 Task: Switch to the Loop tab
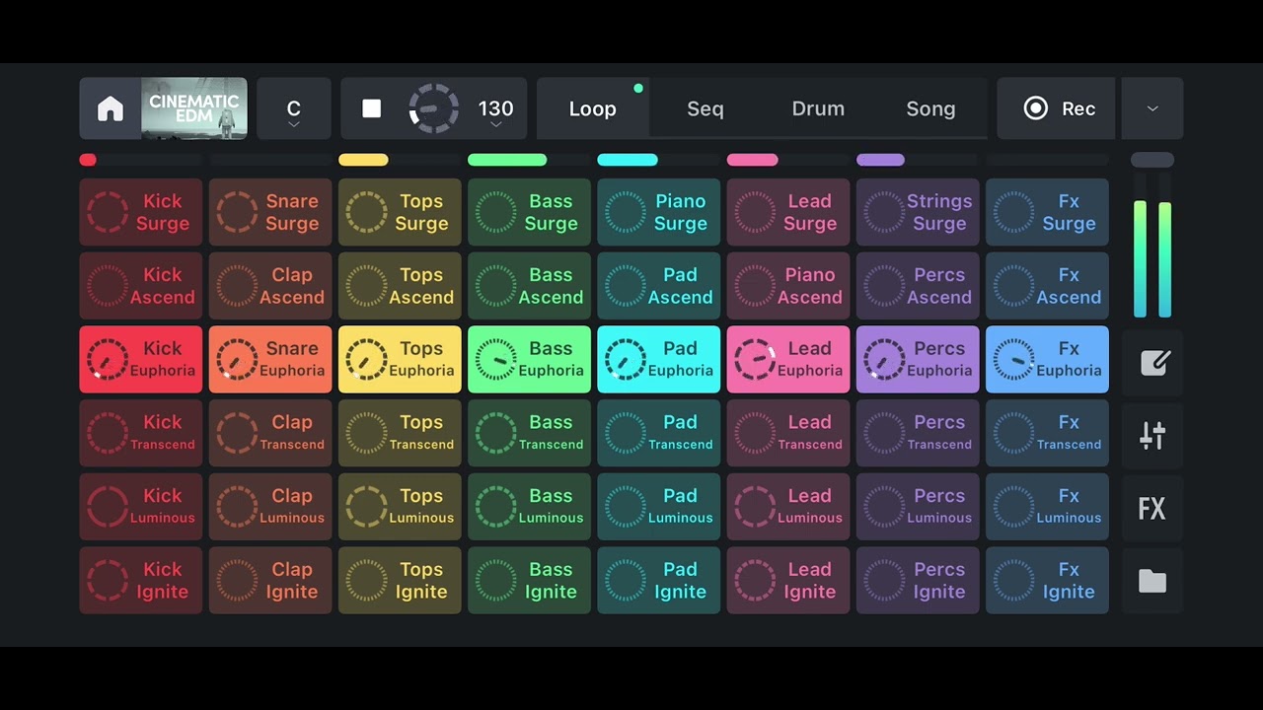pos(593,108)
